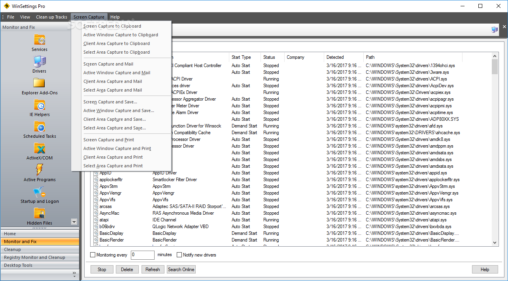Open the File menu
Screen dimensions: 508x281
coord(11,17)
